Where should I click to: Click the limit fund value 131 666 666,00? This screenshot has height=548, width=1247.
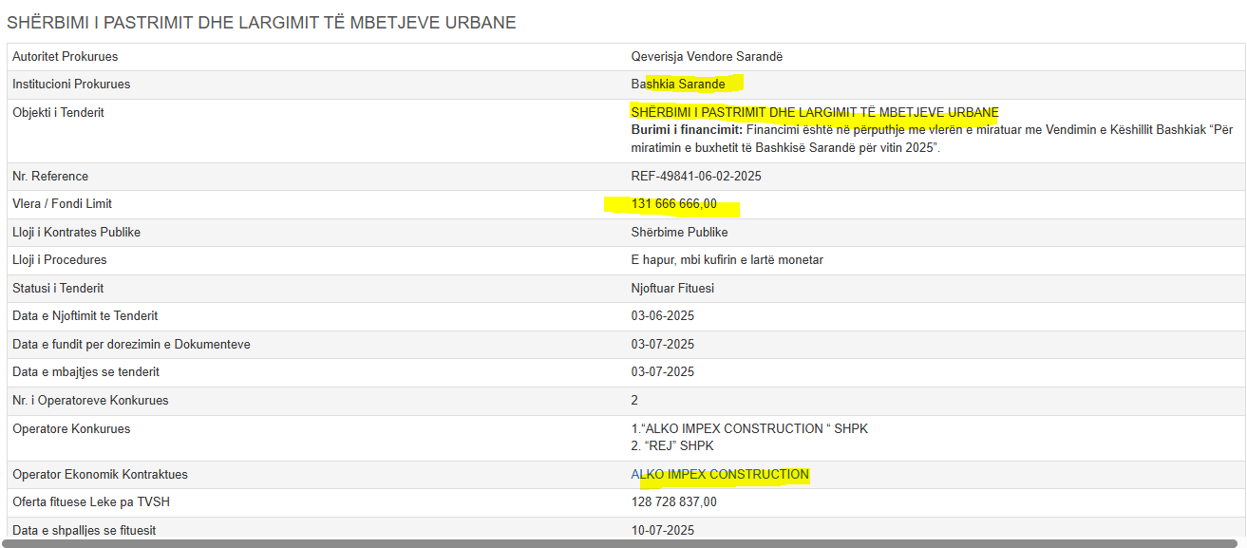pyautogui.click(x=674, y=204)
